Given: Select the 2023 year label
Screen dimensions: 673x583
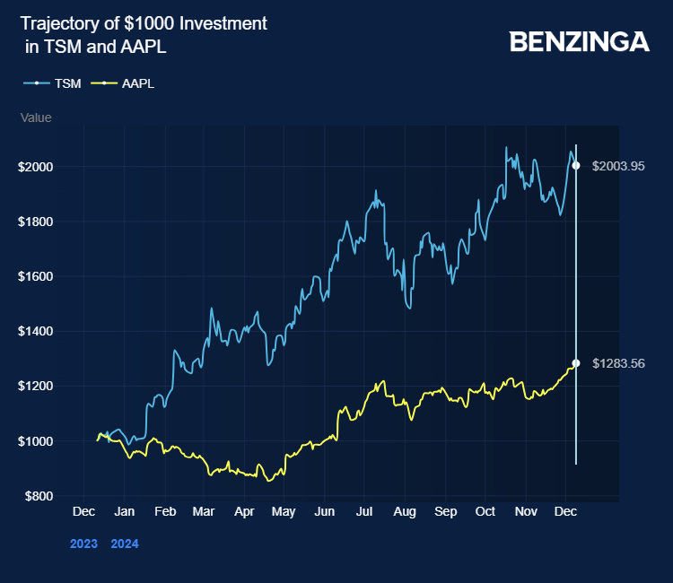Looking at the screenshot, I should 83,543.
